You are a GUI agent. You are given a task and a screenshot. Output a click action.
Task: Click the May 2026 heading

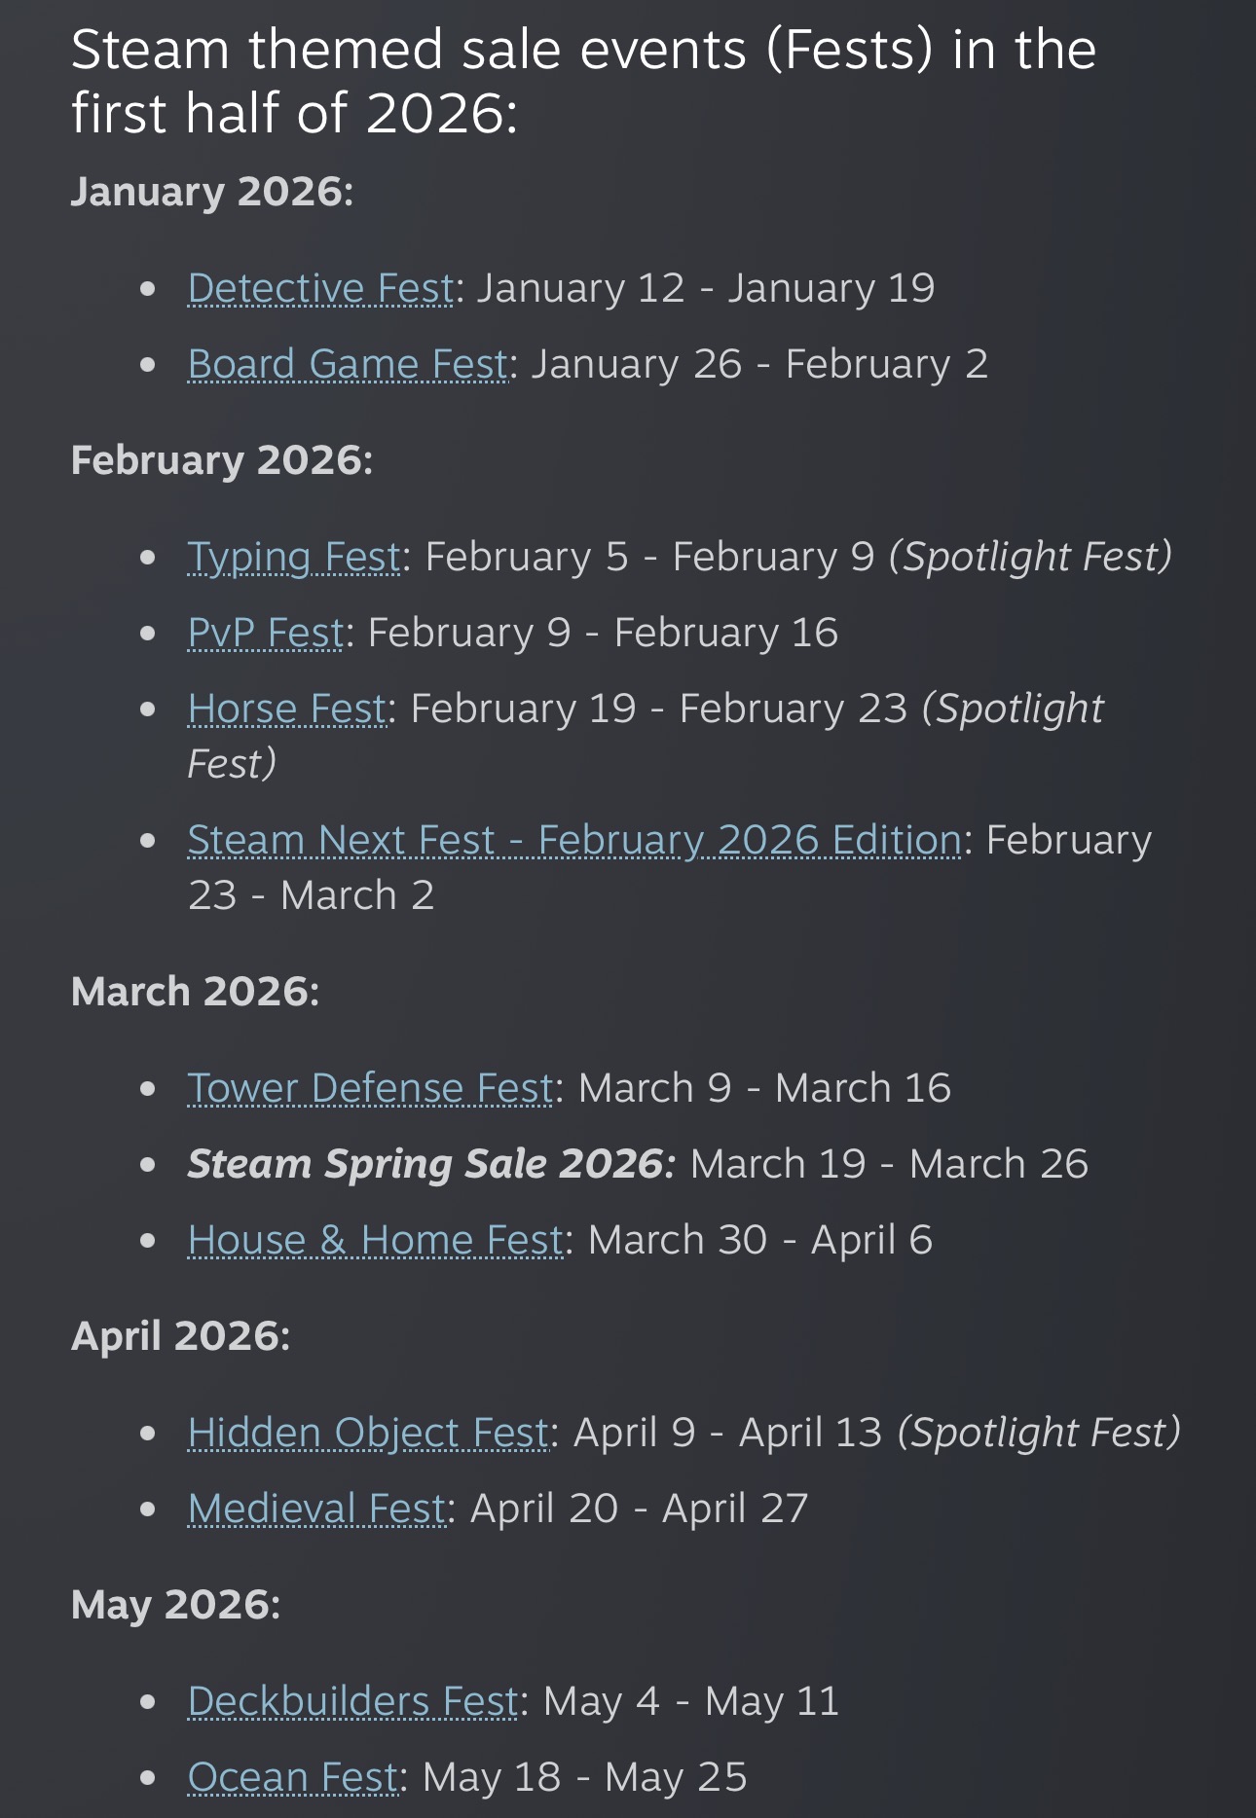(x=175, y=1605)
